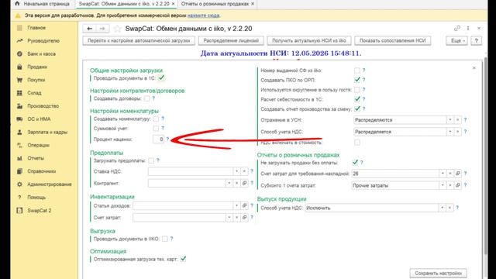Enable the Загружать предоплаты checkbox
The width and height of the screenshot is (496, 279).
point(151,160)
